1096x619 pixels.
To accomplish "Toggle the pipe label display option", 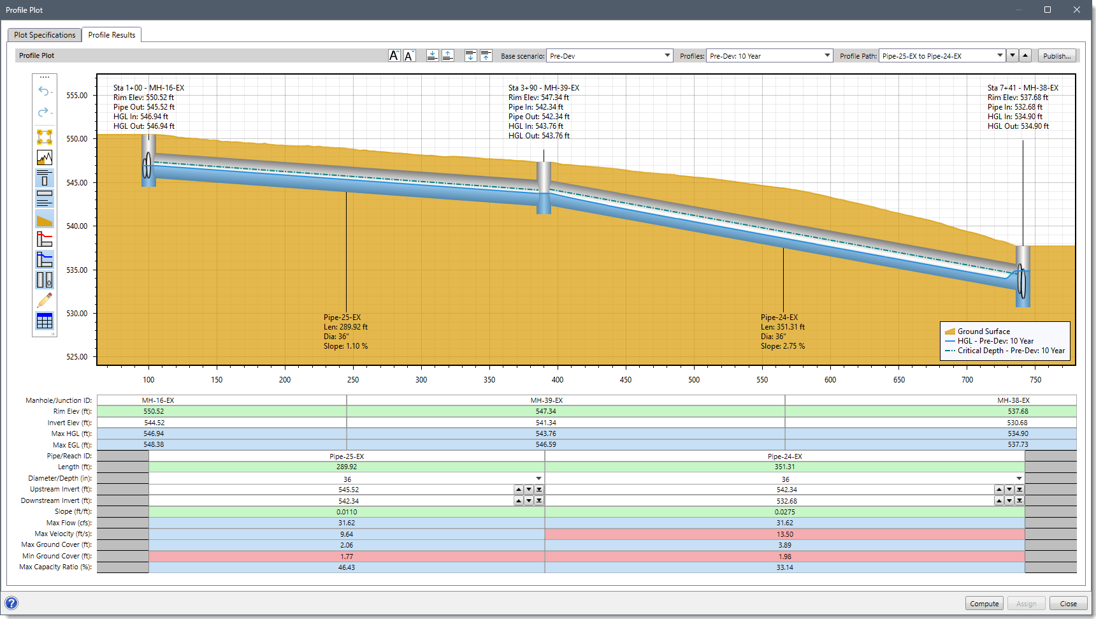I will (x=45, y=199).
